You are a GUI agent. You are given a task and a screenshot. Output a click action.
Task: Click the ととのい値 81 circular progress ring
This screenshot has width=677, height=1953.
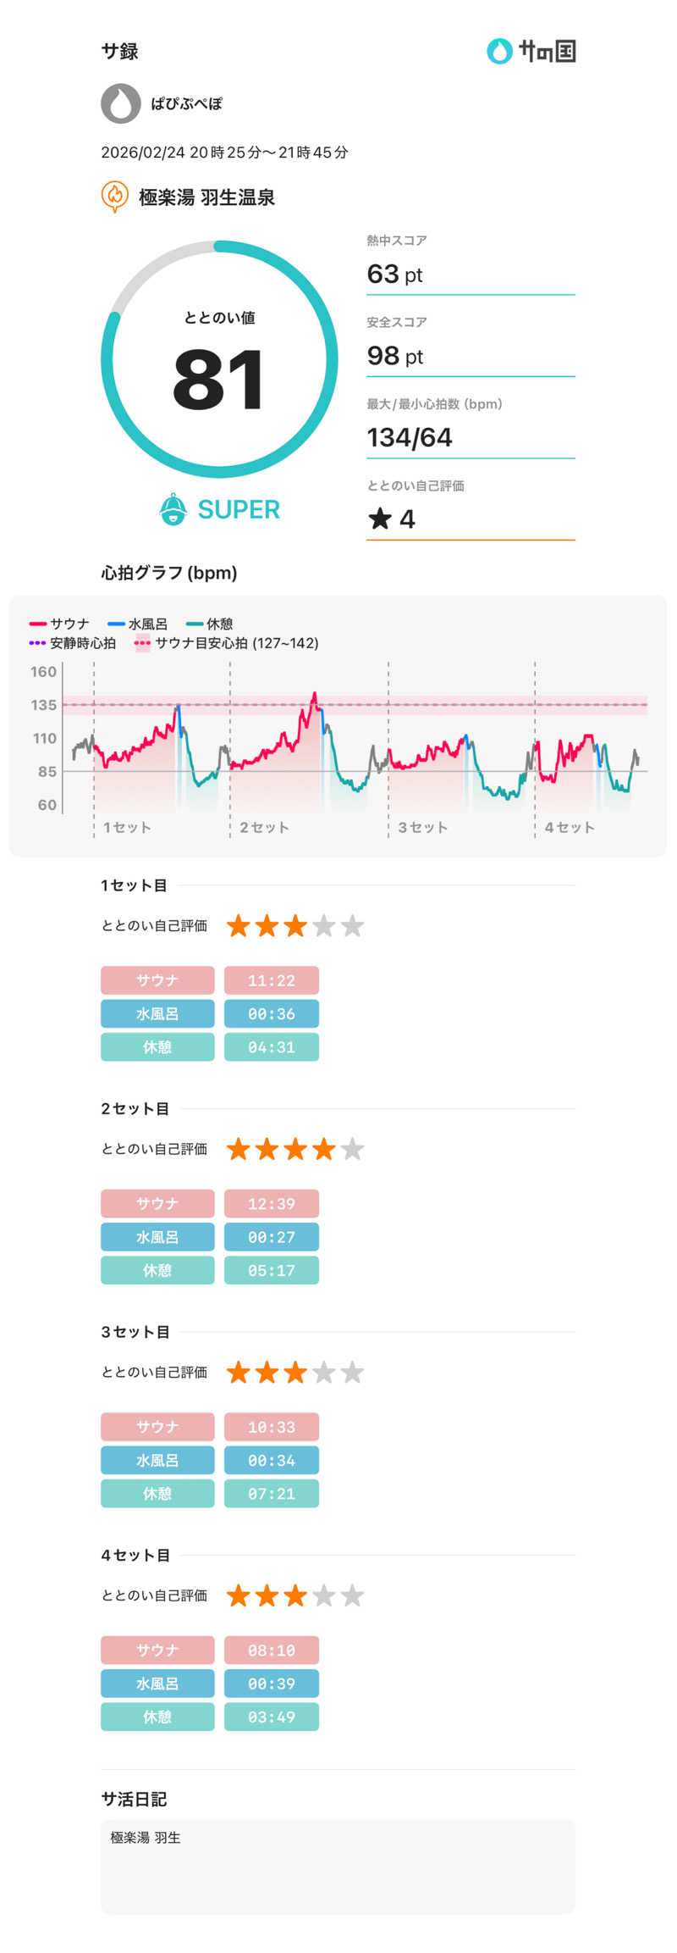point(219,359)
